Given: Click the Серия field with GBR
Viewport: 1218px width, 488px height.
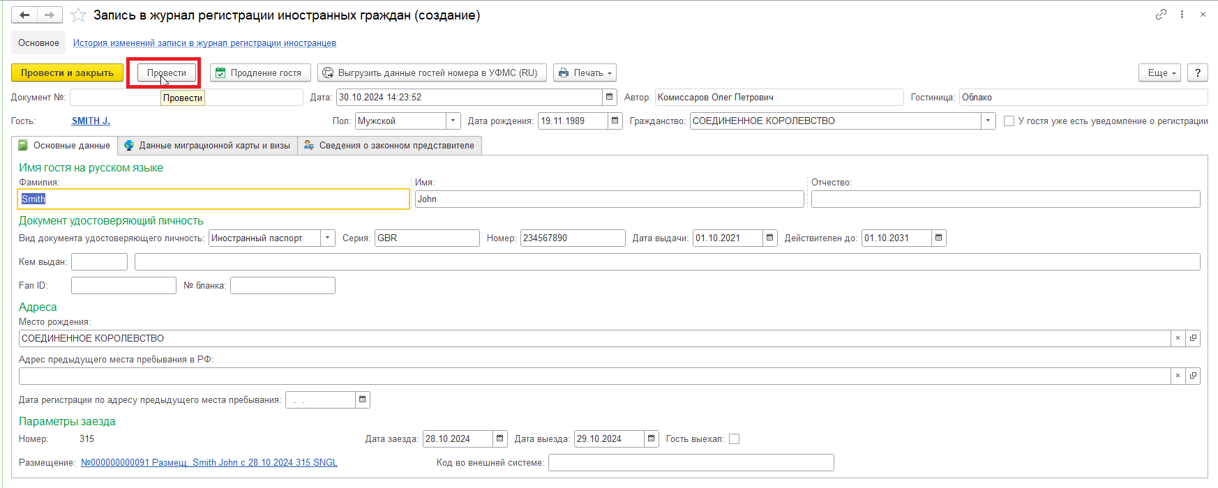Looking at the screenshot, I should tap(427, 238).
